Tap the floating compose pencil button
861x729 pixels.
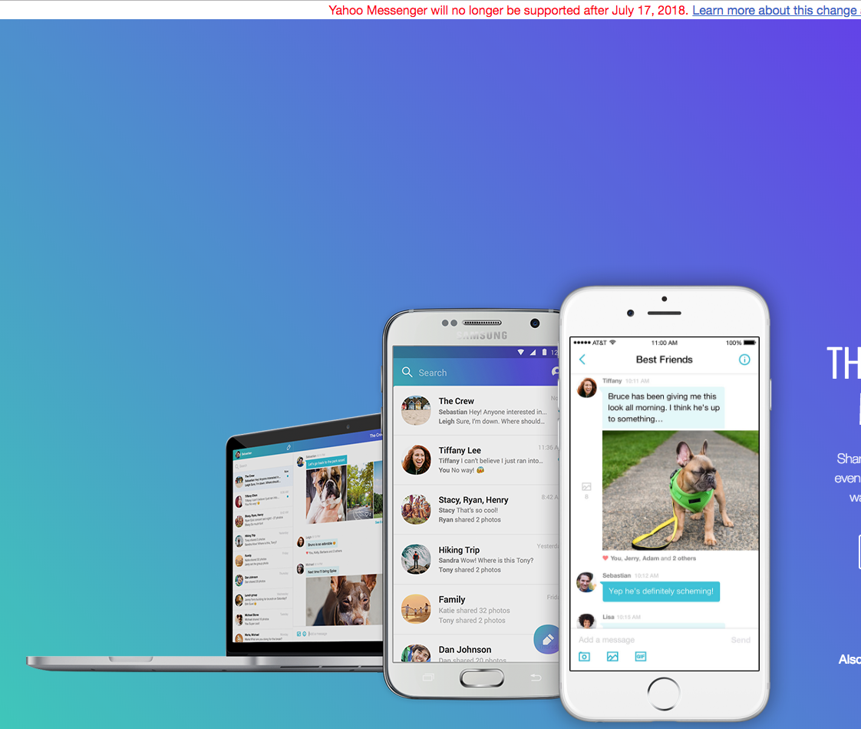[x=548, y=639]
